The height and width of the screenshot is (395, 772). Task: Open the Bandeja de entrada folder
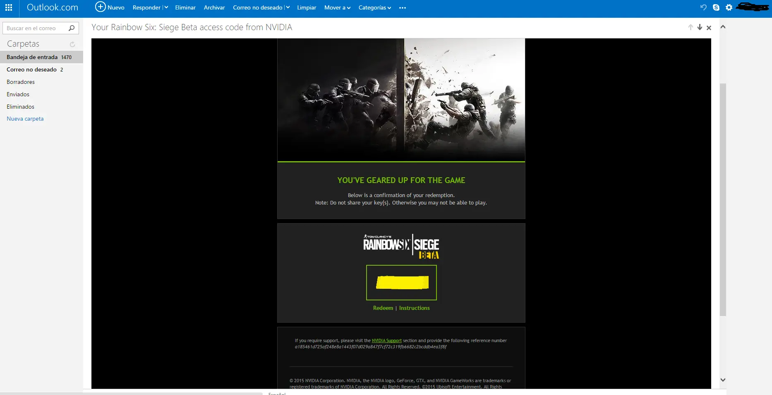[41, 57]
